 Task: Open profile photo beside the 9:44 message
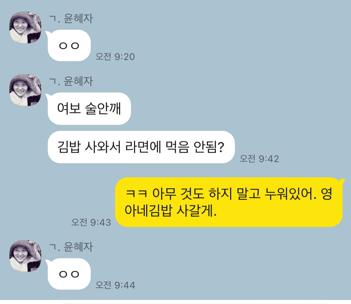(25, 256)
